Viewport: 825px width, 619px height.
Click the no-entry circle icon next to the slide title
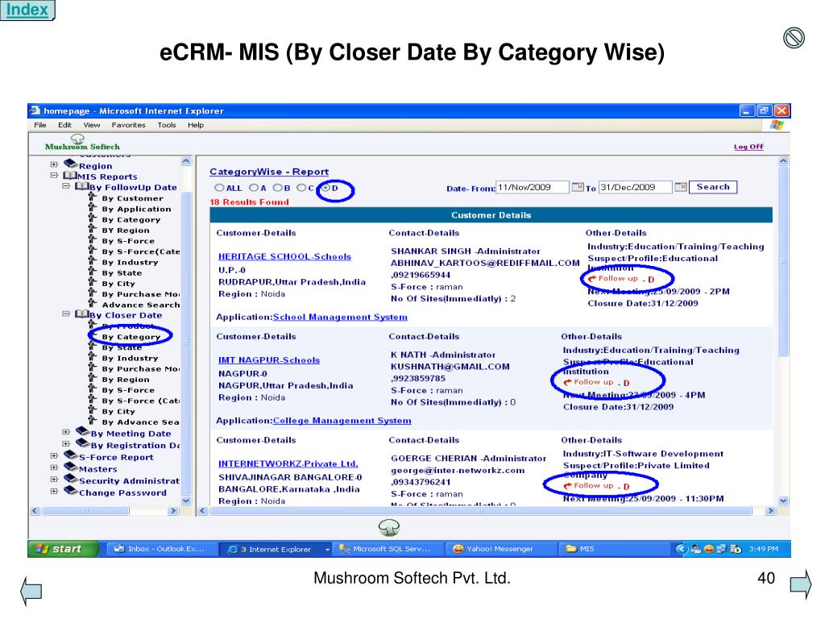click(794, 38)
